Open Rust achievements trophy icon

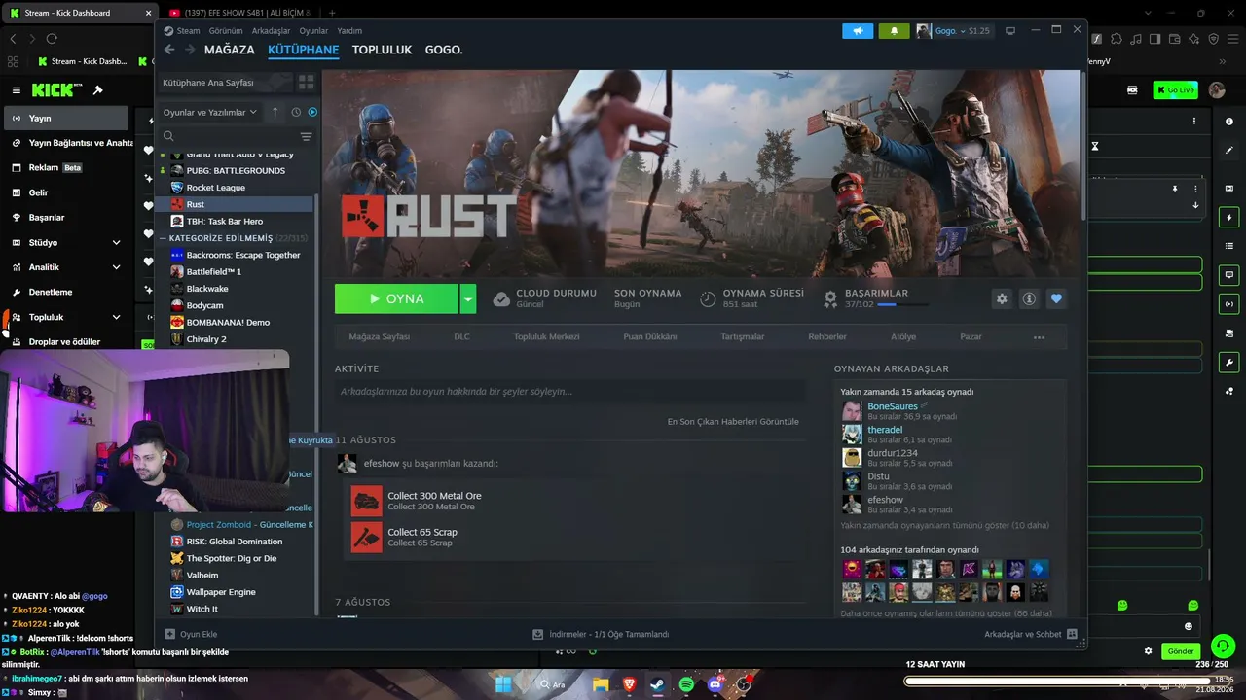click(x=830, y=298)
